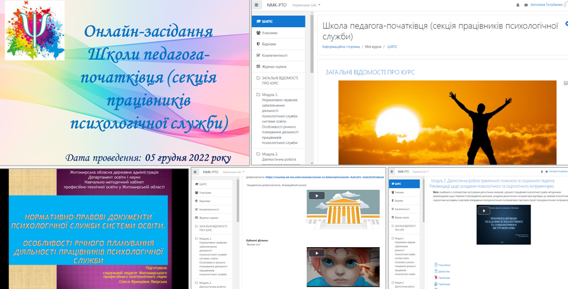Open the 'План роботи' document link
Image resolution: width=568 pixels, height=289 pixels.
[443, 265]
